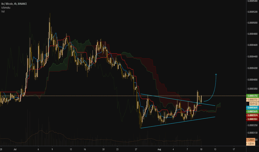The image size is (259, 152).
Task: Select the blue 0.00003655 price tag
Action: point(252,108)
